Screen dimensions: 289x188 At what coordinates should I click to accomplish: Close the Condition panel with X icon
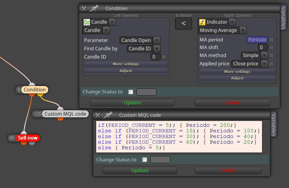click(x=84, y=9)
